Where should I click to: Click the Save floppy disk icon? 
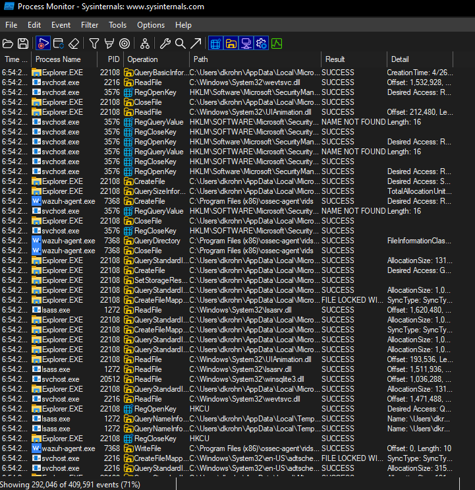coord(23,44)
